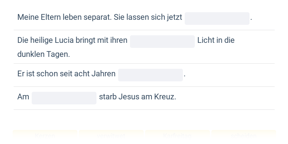The height and width of the screenshot is (144, 288).
Task: Focus the blank after 'seit acht Jahren'
Action: click(150, 75)
